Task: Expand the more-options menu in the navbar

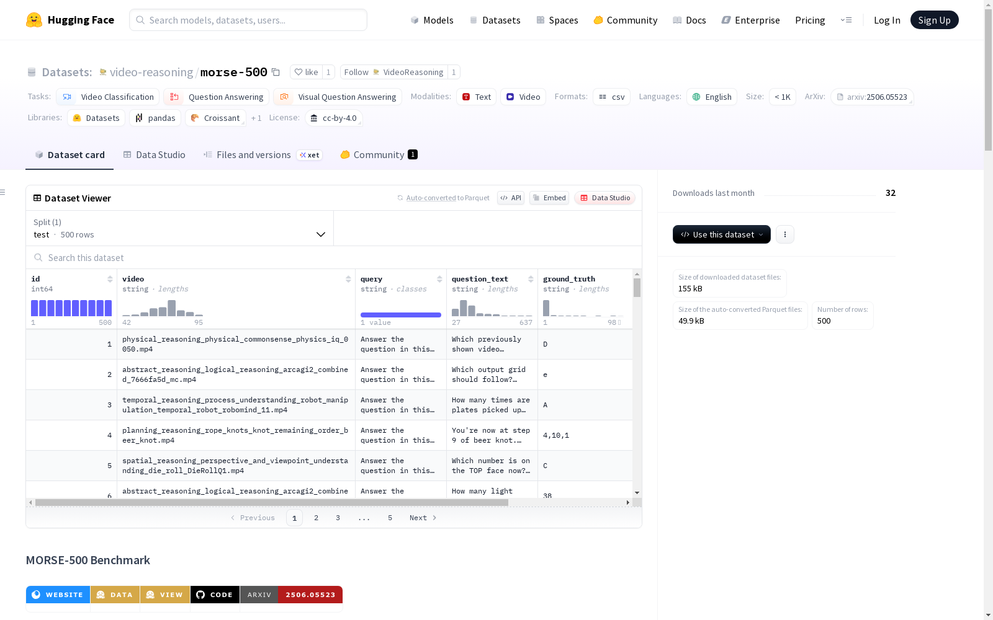Action: [x=846, y=20]
